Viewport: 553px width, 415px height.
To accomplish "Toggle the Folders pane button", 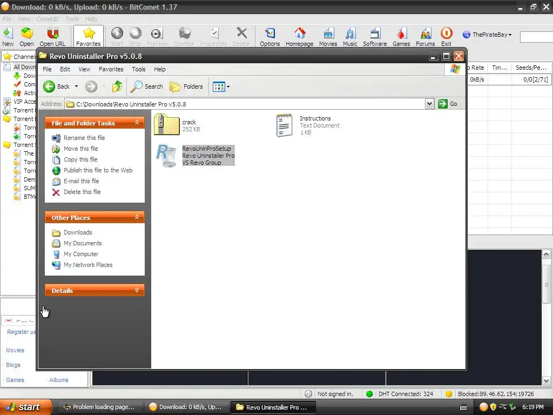I will [186, 86].
